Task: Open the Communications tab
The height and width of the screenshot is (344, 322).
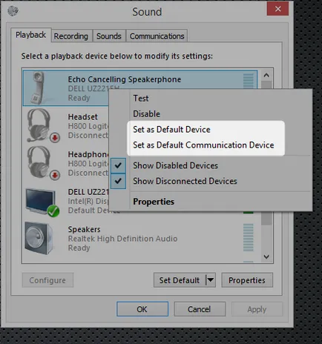Action: 157,36
